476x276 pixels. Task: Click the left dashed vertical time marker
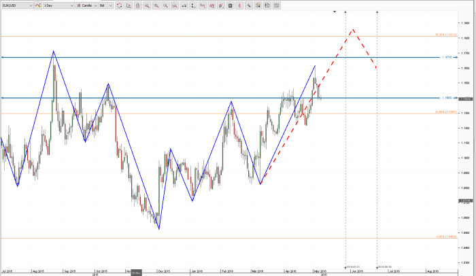click(345, 136)
